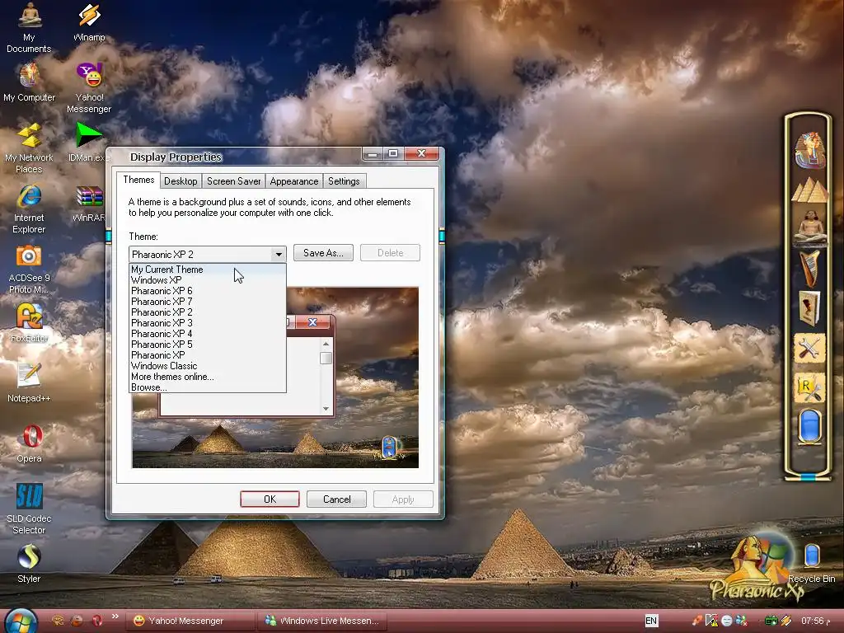Viewport: 844px width, 633px height.
Task: Select Pharaonic XP 3 theme
Action: [x=207, y=323]
